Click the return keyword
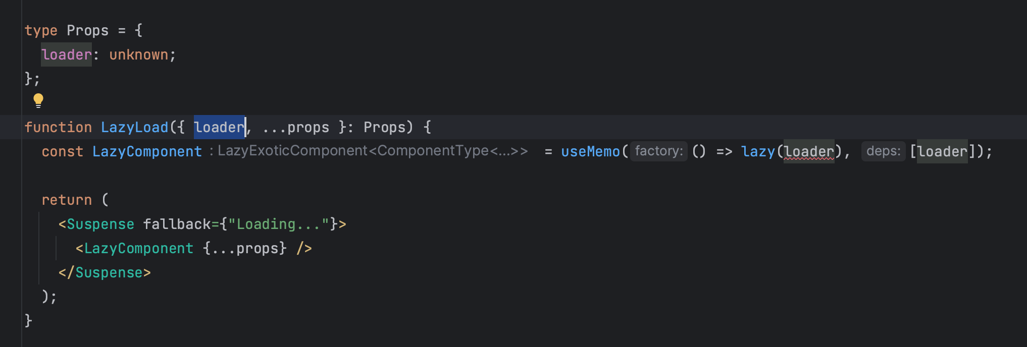This screenshot has width=1027, height=347. click(x=67, y=200)
